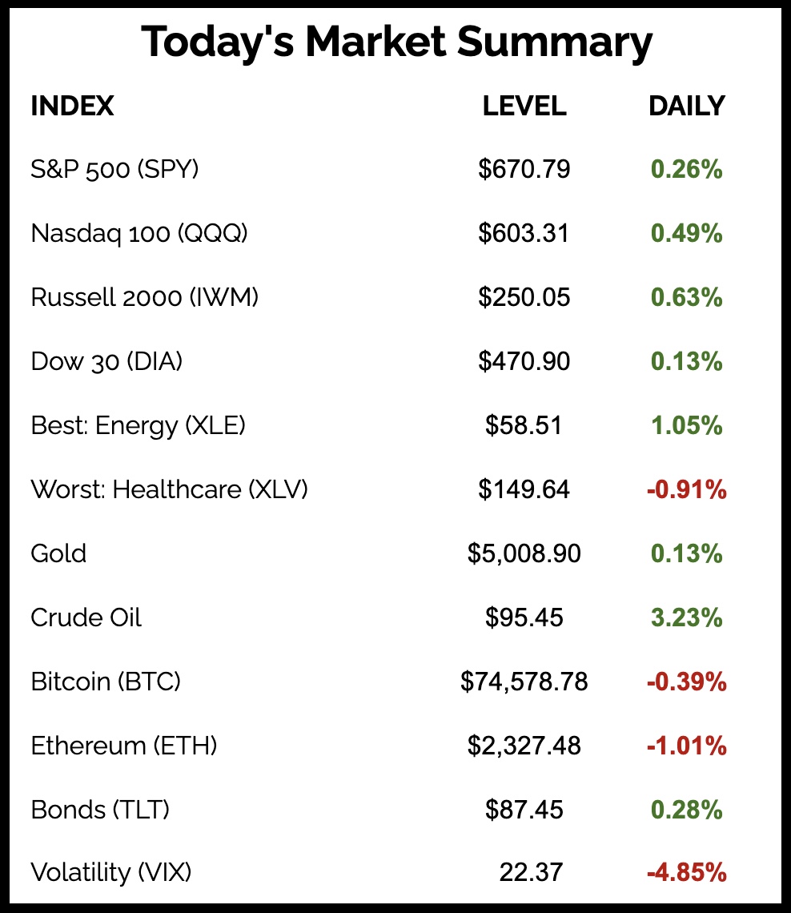Select the INDEX column header

(x=72, y=106)
